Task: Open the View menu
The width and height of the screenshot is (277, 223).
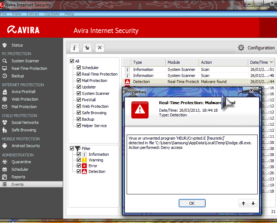Action: (x=17, y=14)
